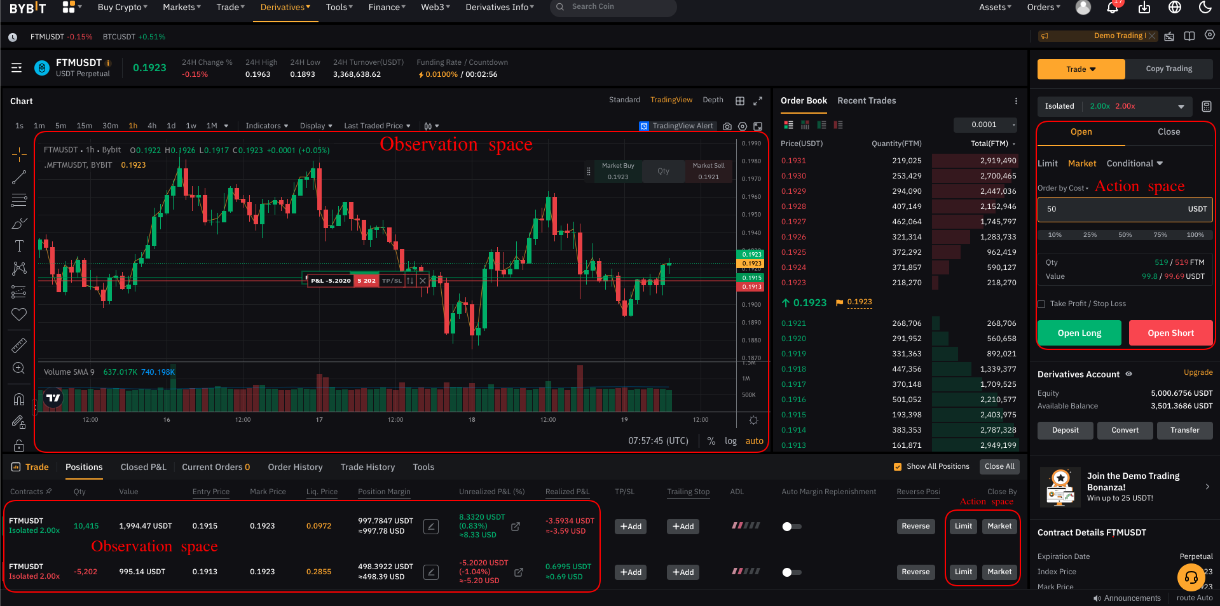Click the Open Short button

click(x=1170, y=333)
